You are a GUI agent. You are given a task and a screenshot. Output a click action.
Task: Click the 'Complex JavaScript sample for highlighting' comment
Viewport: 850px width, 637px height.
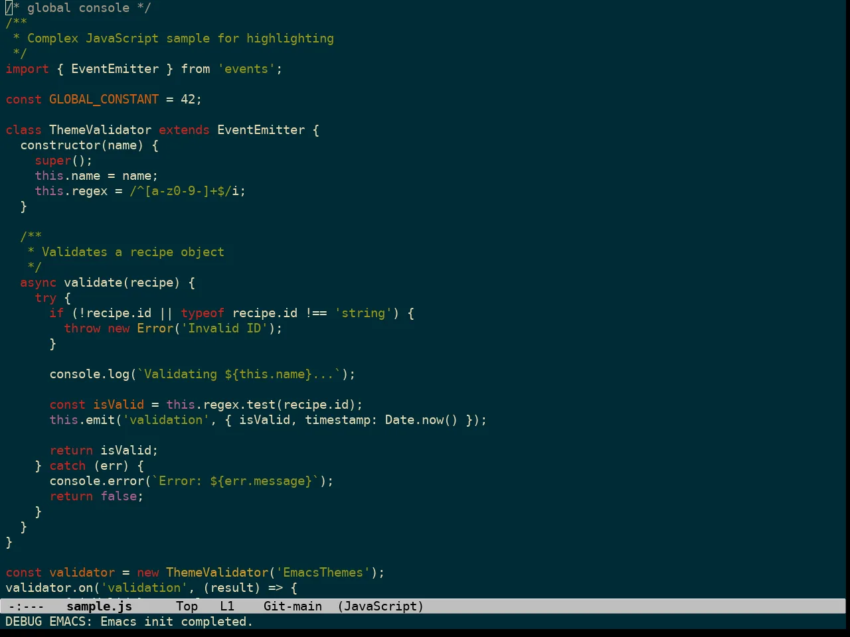coord(181,38)
